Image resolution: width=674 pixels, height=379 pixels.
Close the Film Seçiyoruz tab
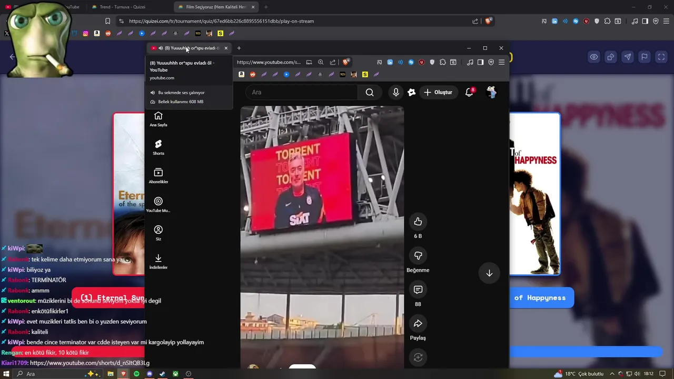click(x=253, y=7)
